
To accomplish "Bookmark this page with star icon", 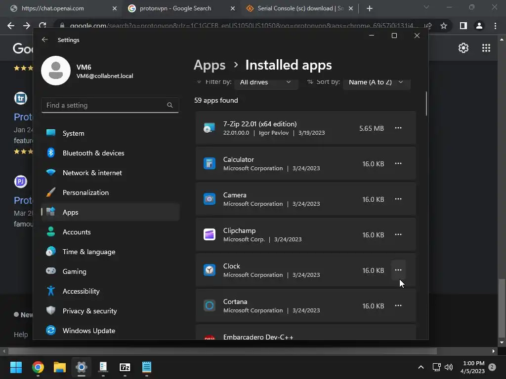I will [444, 26].
